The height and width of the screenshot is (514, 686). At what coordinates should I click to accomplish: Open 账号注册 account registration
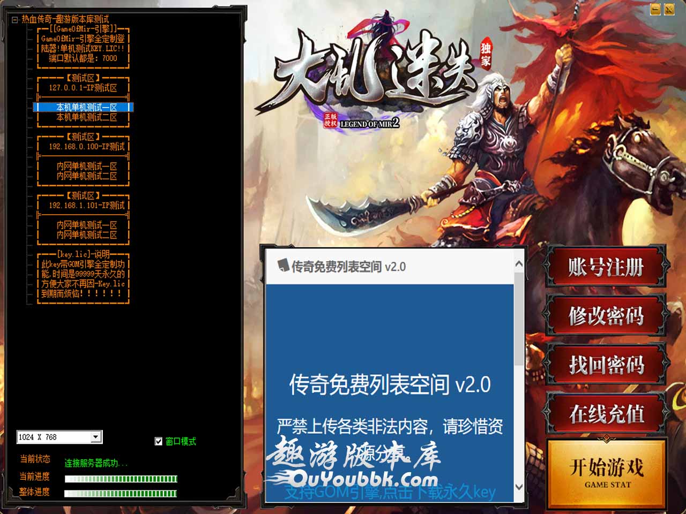pos(606,267)
